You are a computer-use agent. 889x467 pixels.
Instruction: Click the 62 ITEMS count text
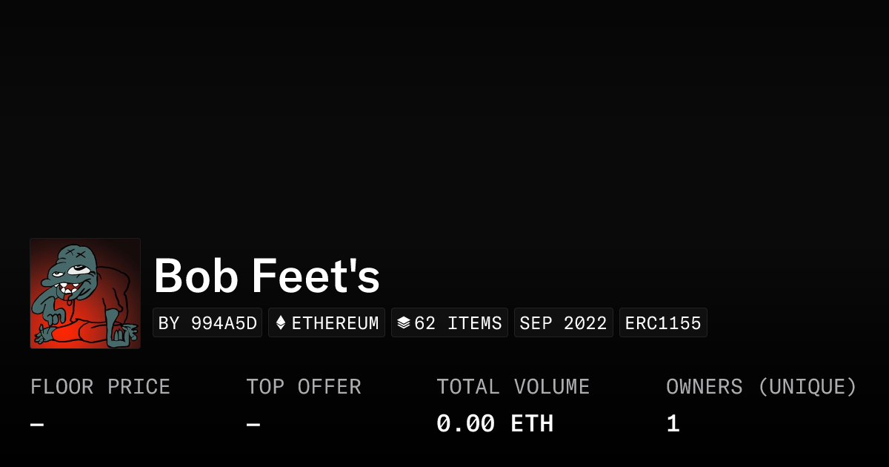[x=458, y=323]
